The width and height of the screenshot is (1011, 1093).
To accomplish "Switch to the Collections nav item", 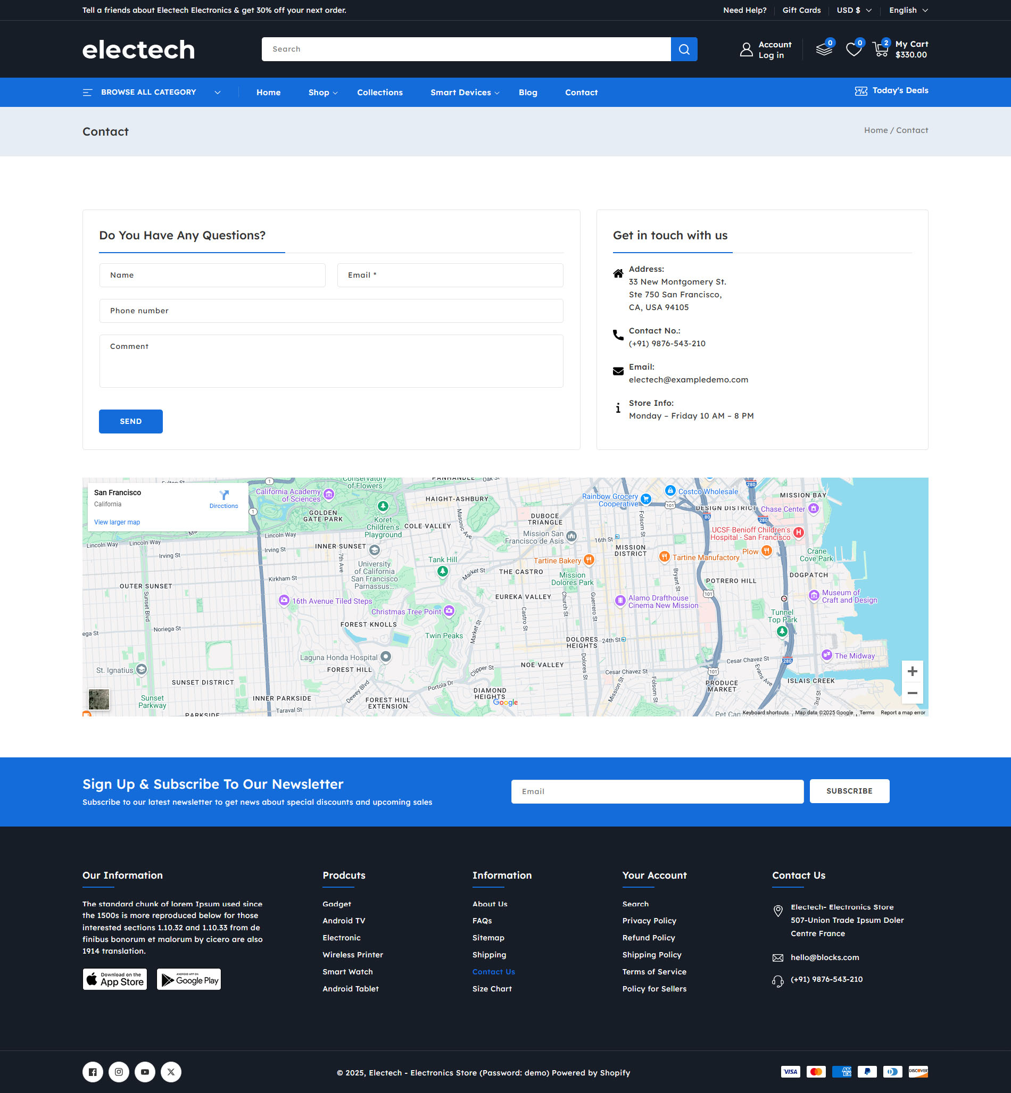I will tap(380, 92).
